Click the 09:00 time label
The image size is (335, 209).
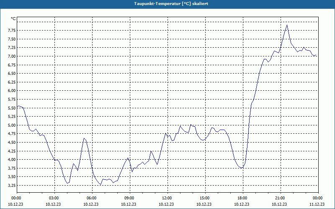coord(130,198)
